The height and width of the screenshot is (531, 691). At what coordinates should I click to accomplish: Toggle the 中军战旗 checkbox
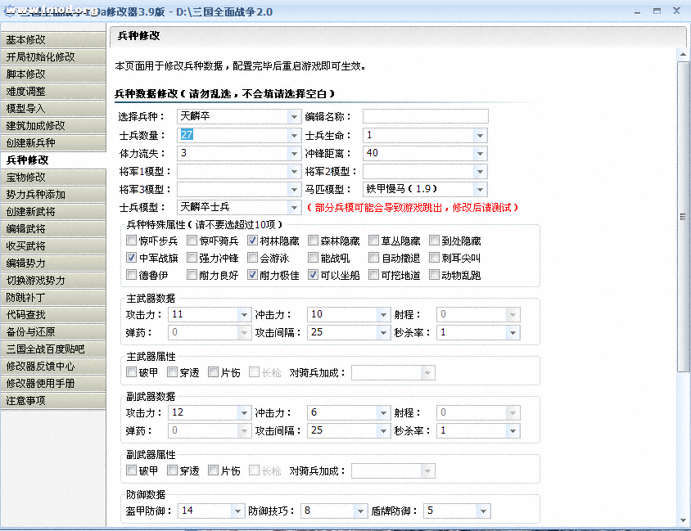coord(132,259)
